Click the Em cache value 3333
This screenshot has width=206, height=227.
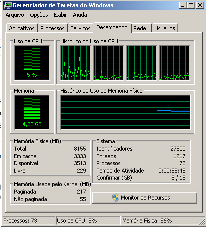(80, 156)
